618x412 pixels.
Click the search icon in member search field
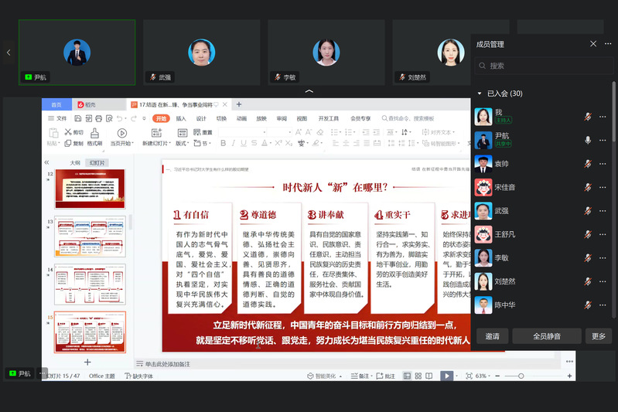[x=482, y=66]
